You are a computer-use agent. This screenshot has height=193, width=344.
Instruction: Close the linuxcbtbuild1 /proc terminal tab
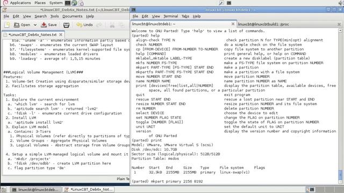click(339, 24)
